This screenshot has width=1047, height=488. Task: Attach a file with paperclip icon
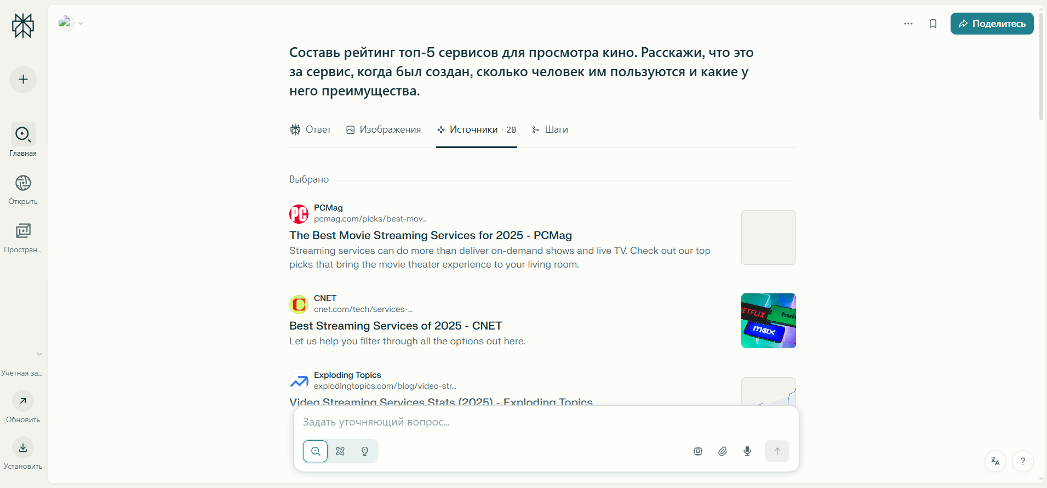[x=723, y=451]
